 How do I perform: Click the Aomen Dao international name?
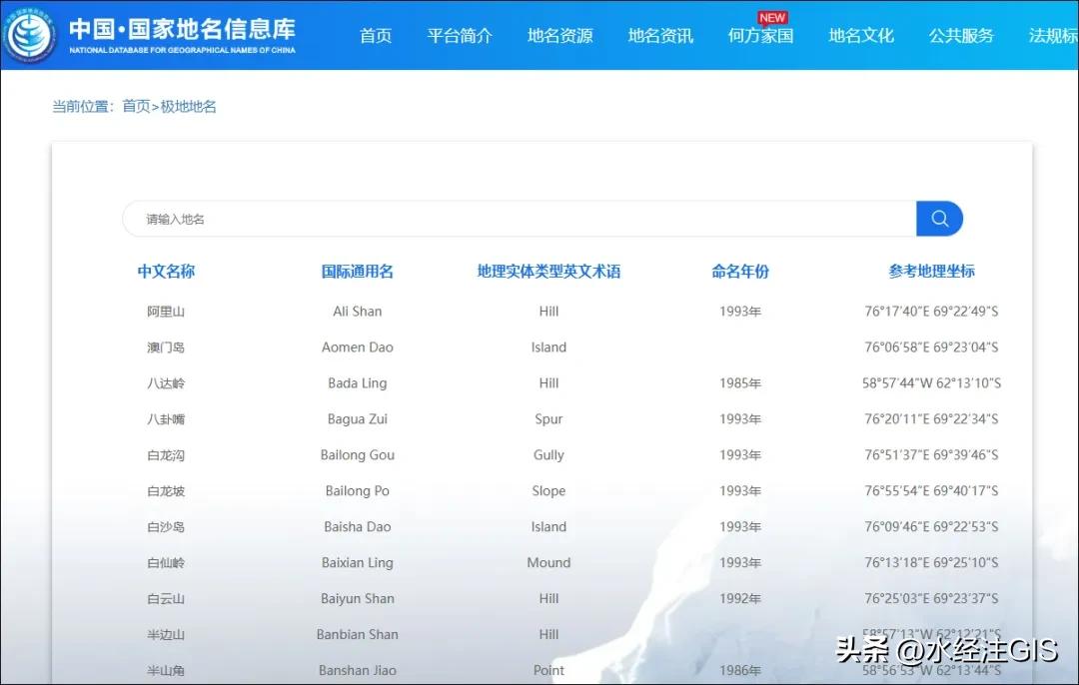(357, 347)
